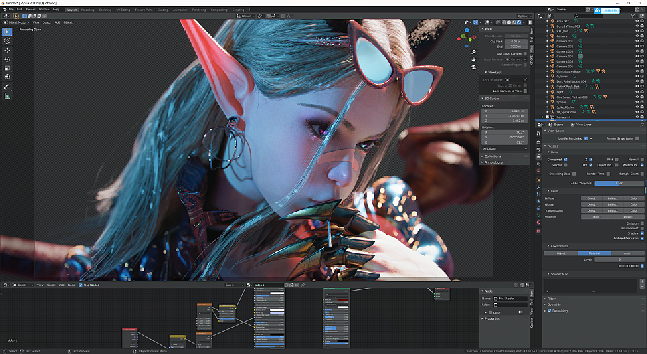The width and height of the screenshot is (647, 354).
Task: Open the Object Mode dropdown
Action: point(17,22)
